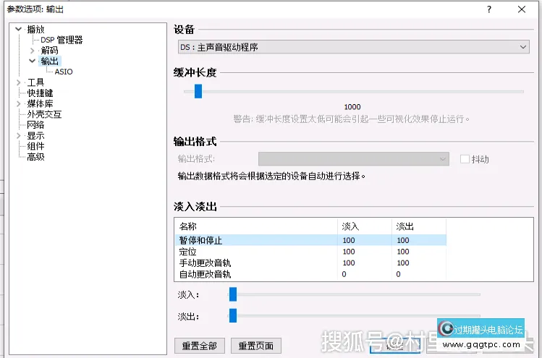Collapse the 播放 tree node
This screenshot has height=358, width=542.
click(19, 29)
